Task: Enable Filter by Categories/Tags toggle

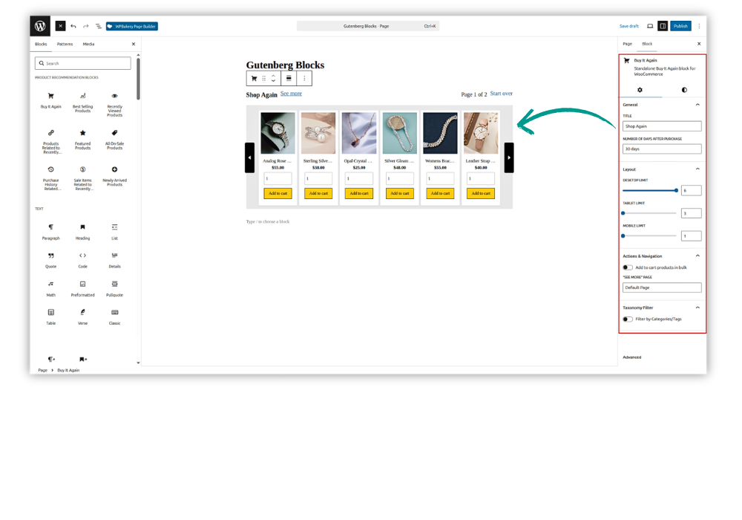Action: pyautogui.click(x=628, y=319)
